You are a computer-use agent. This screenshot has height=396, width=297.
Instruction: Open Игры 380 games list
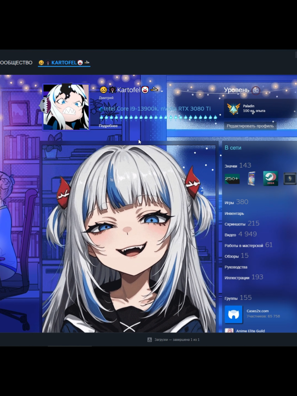236,202
